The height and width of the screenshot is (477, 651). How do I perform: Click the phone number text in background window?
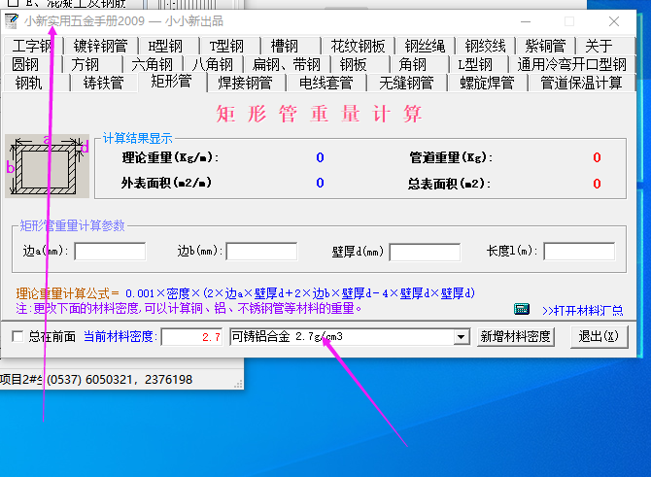120,380
